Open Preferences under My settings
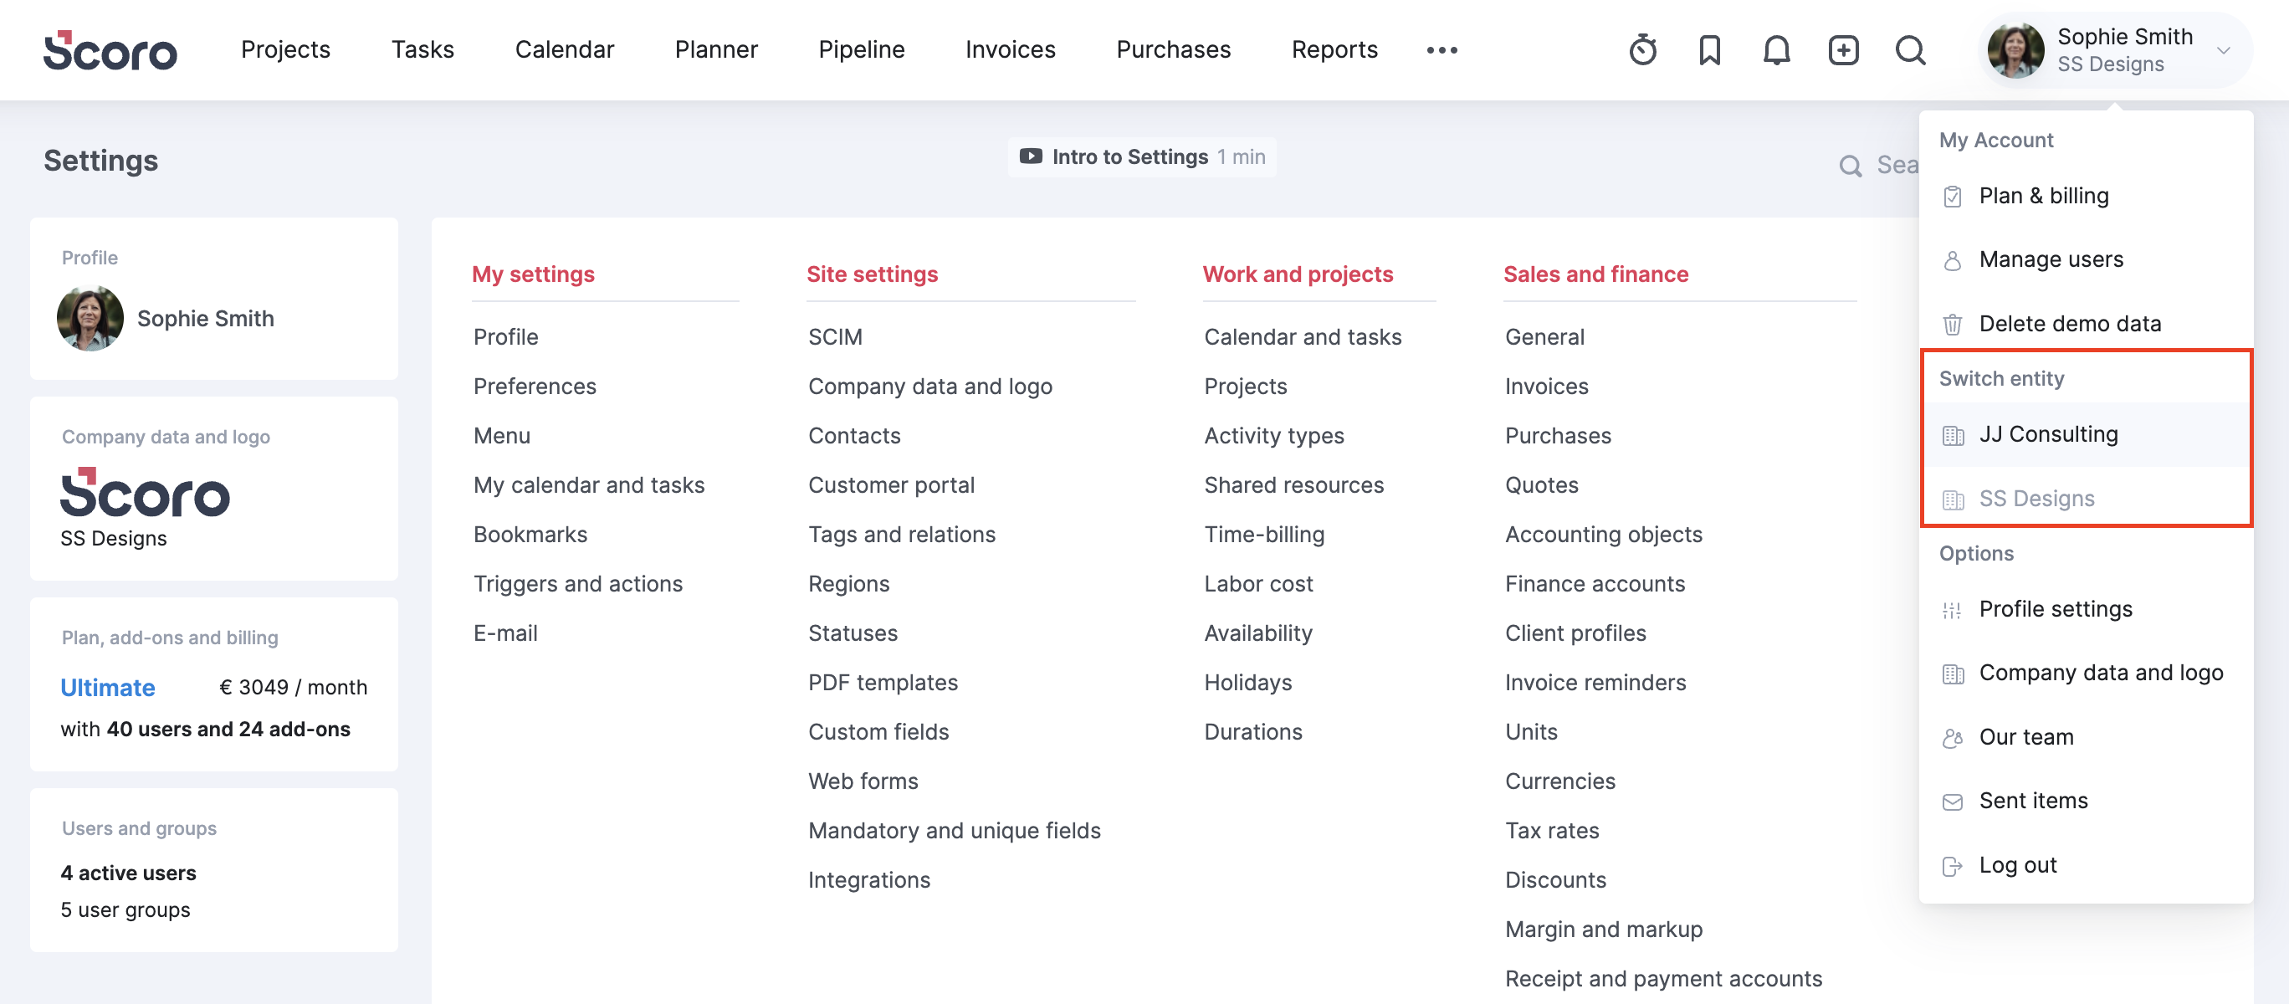The width and height of the screenshot is (2289, 1004). pos(534,387)
